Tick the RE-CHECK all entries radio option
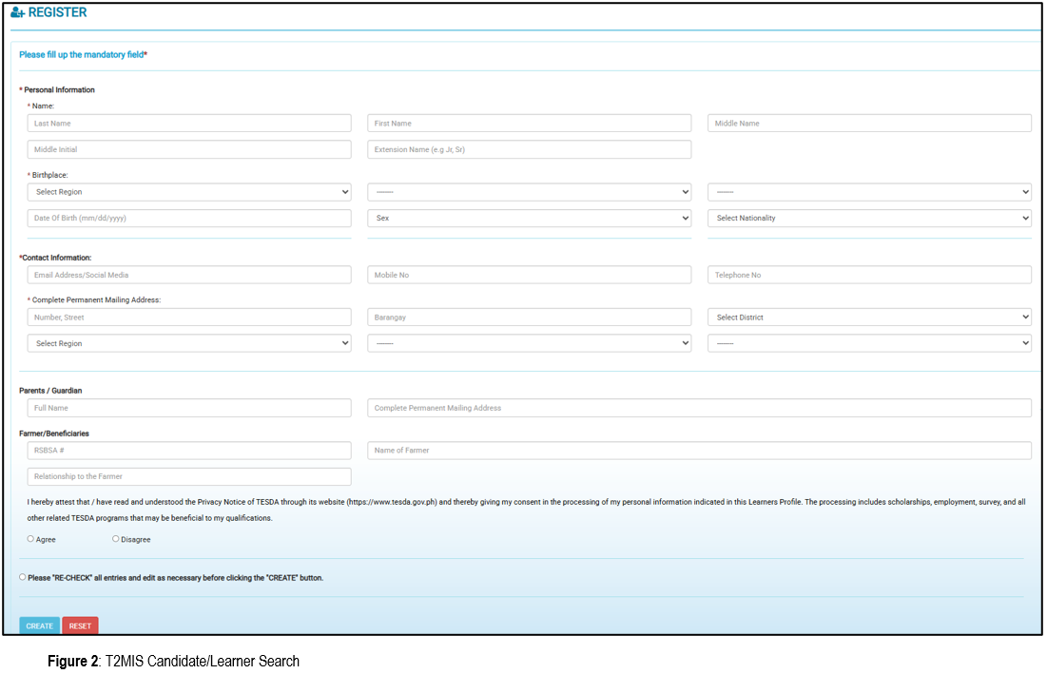The image size is (1047, 674). point(23,577)
